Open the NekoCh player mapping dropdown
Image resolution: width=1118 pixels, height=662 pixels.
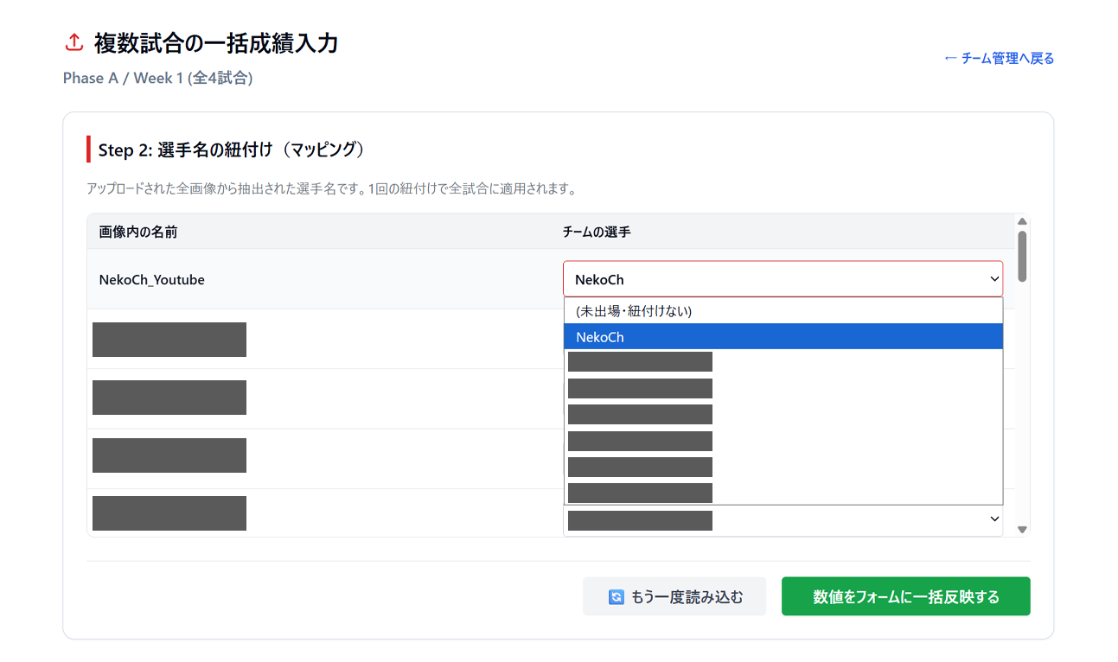coord(783,279)
